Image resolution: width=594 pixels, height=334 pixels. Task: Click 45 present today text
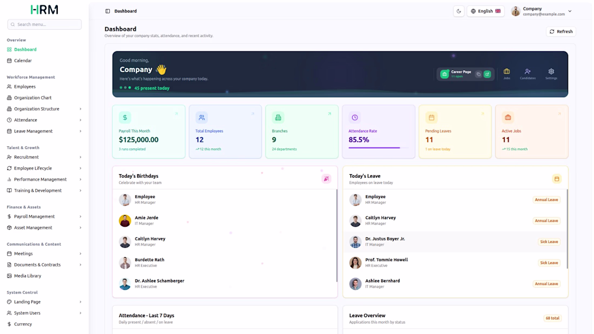click(152, 88)
